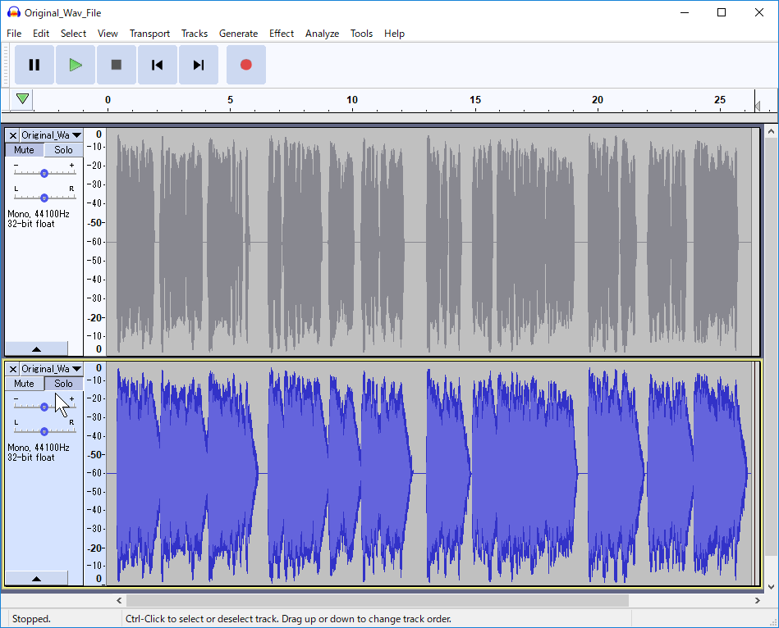Click the horizontal scrollbar left arrow
Screen dimensions: 779x628
[x=119, y=600]
